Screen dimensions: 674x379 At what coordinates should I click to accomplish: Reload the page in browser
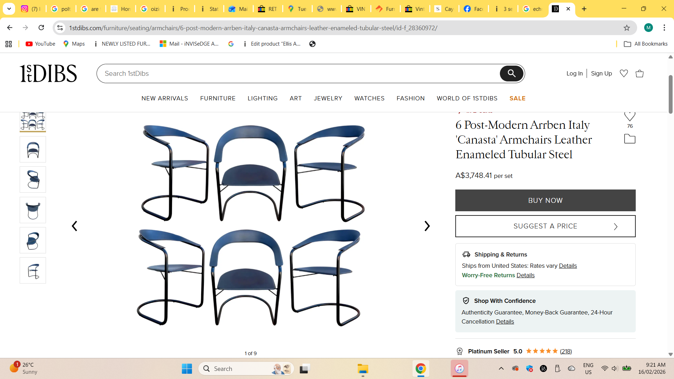(41, 28)
